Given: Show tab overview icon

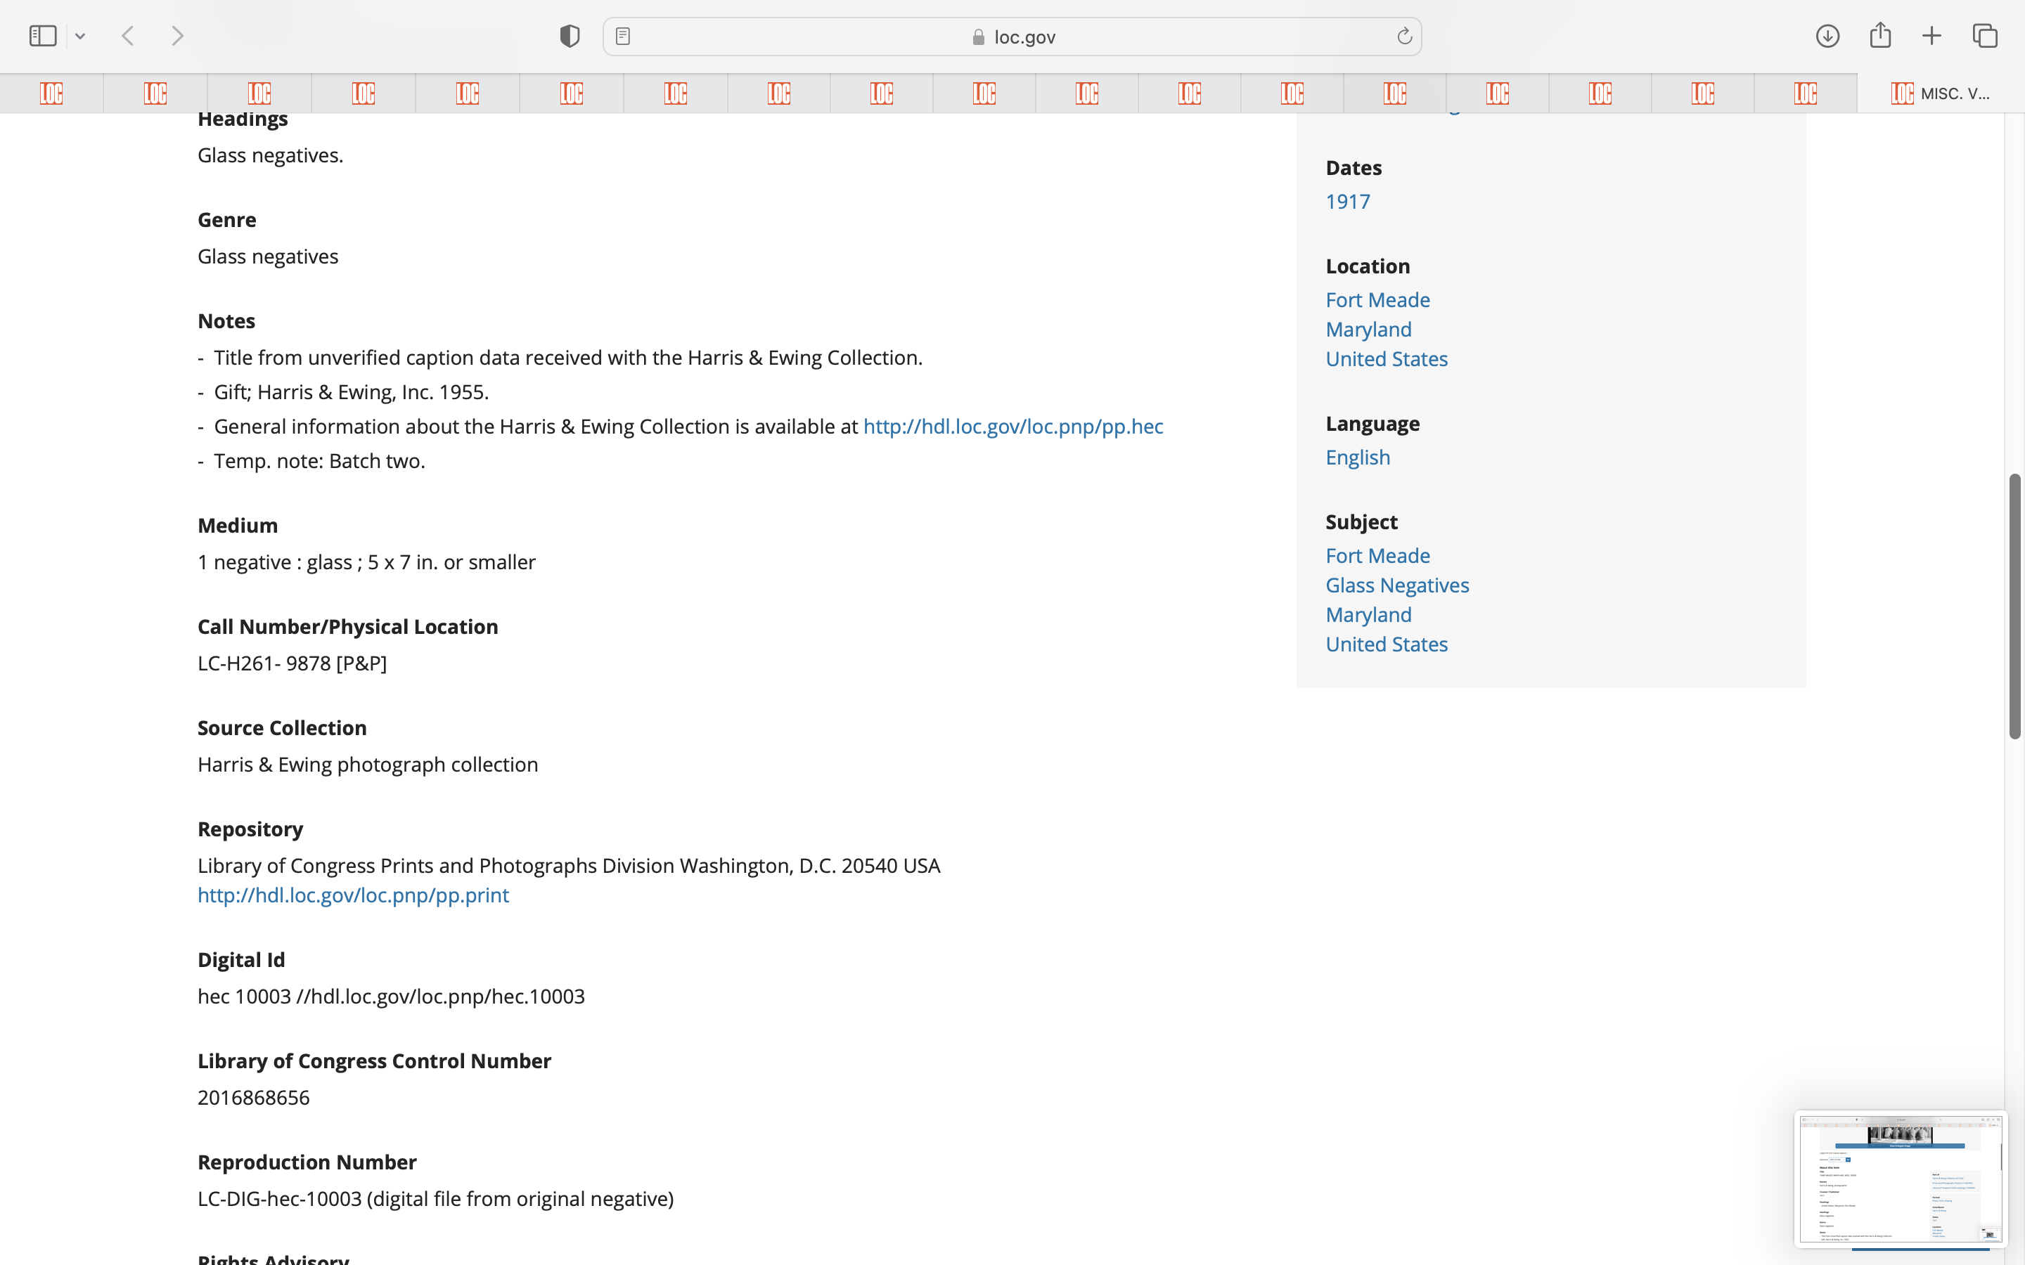Looking at the screenshot, I should 1985,36.
